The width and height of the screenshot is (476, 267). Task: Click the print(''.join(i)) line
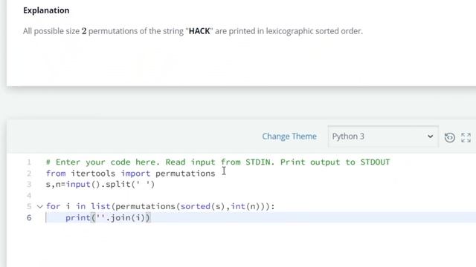pyautogui.click(x=108, y=217)
